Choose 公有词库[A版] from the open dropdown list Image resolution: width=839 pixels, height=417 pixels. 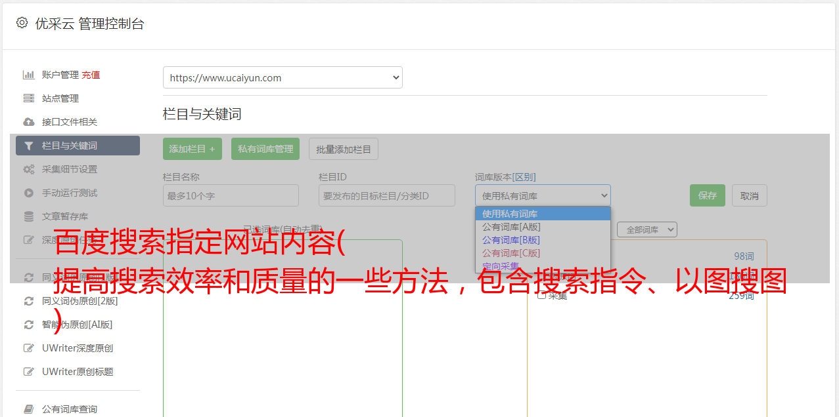[x=511, y=227]
